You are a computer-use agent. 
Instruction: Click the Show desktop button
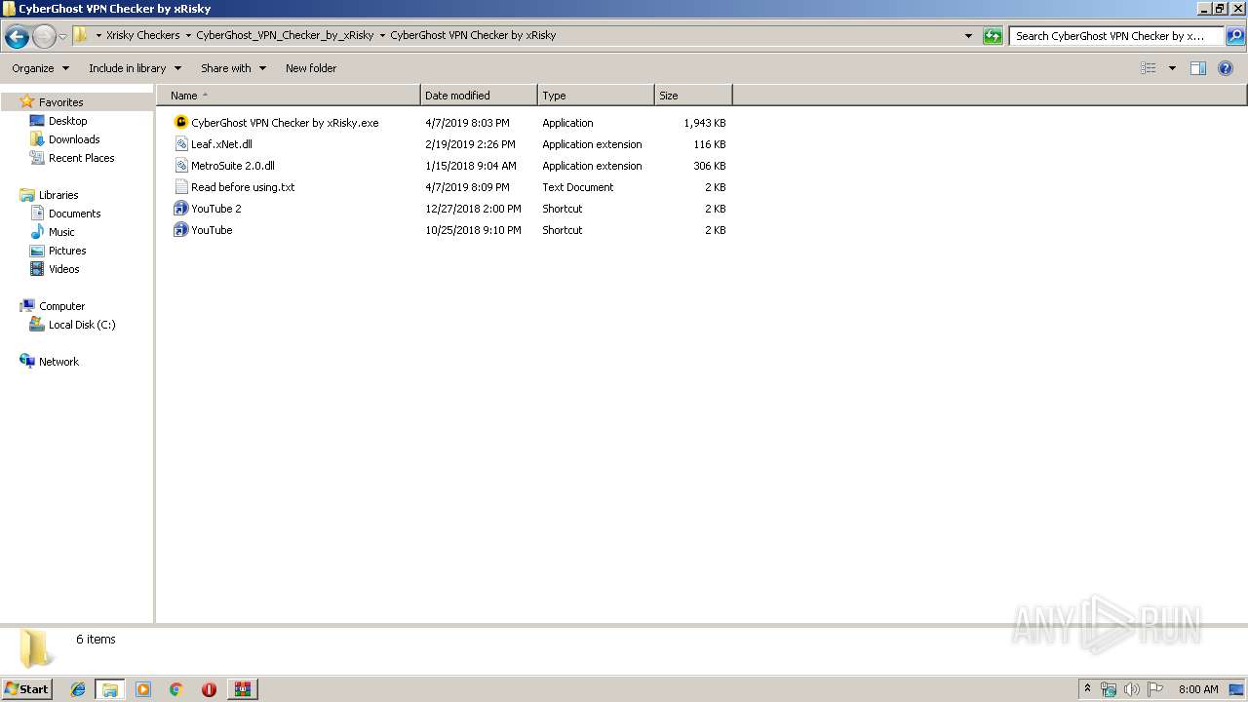pos(1237,689)
